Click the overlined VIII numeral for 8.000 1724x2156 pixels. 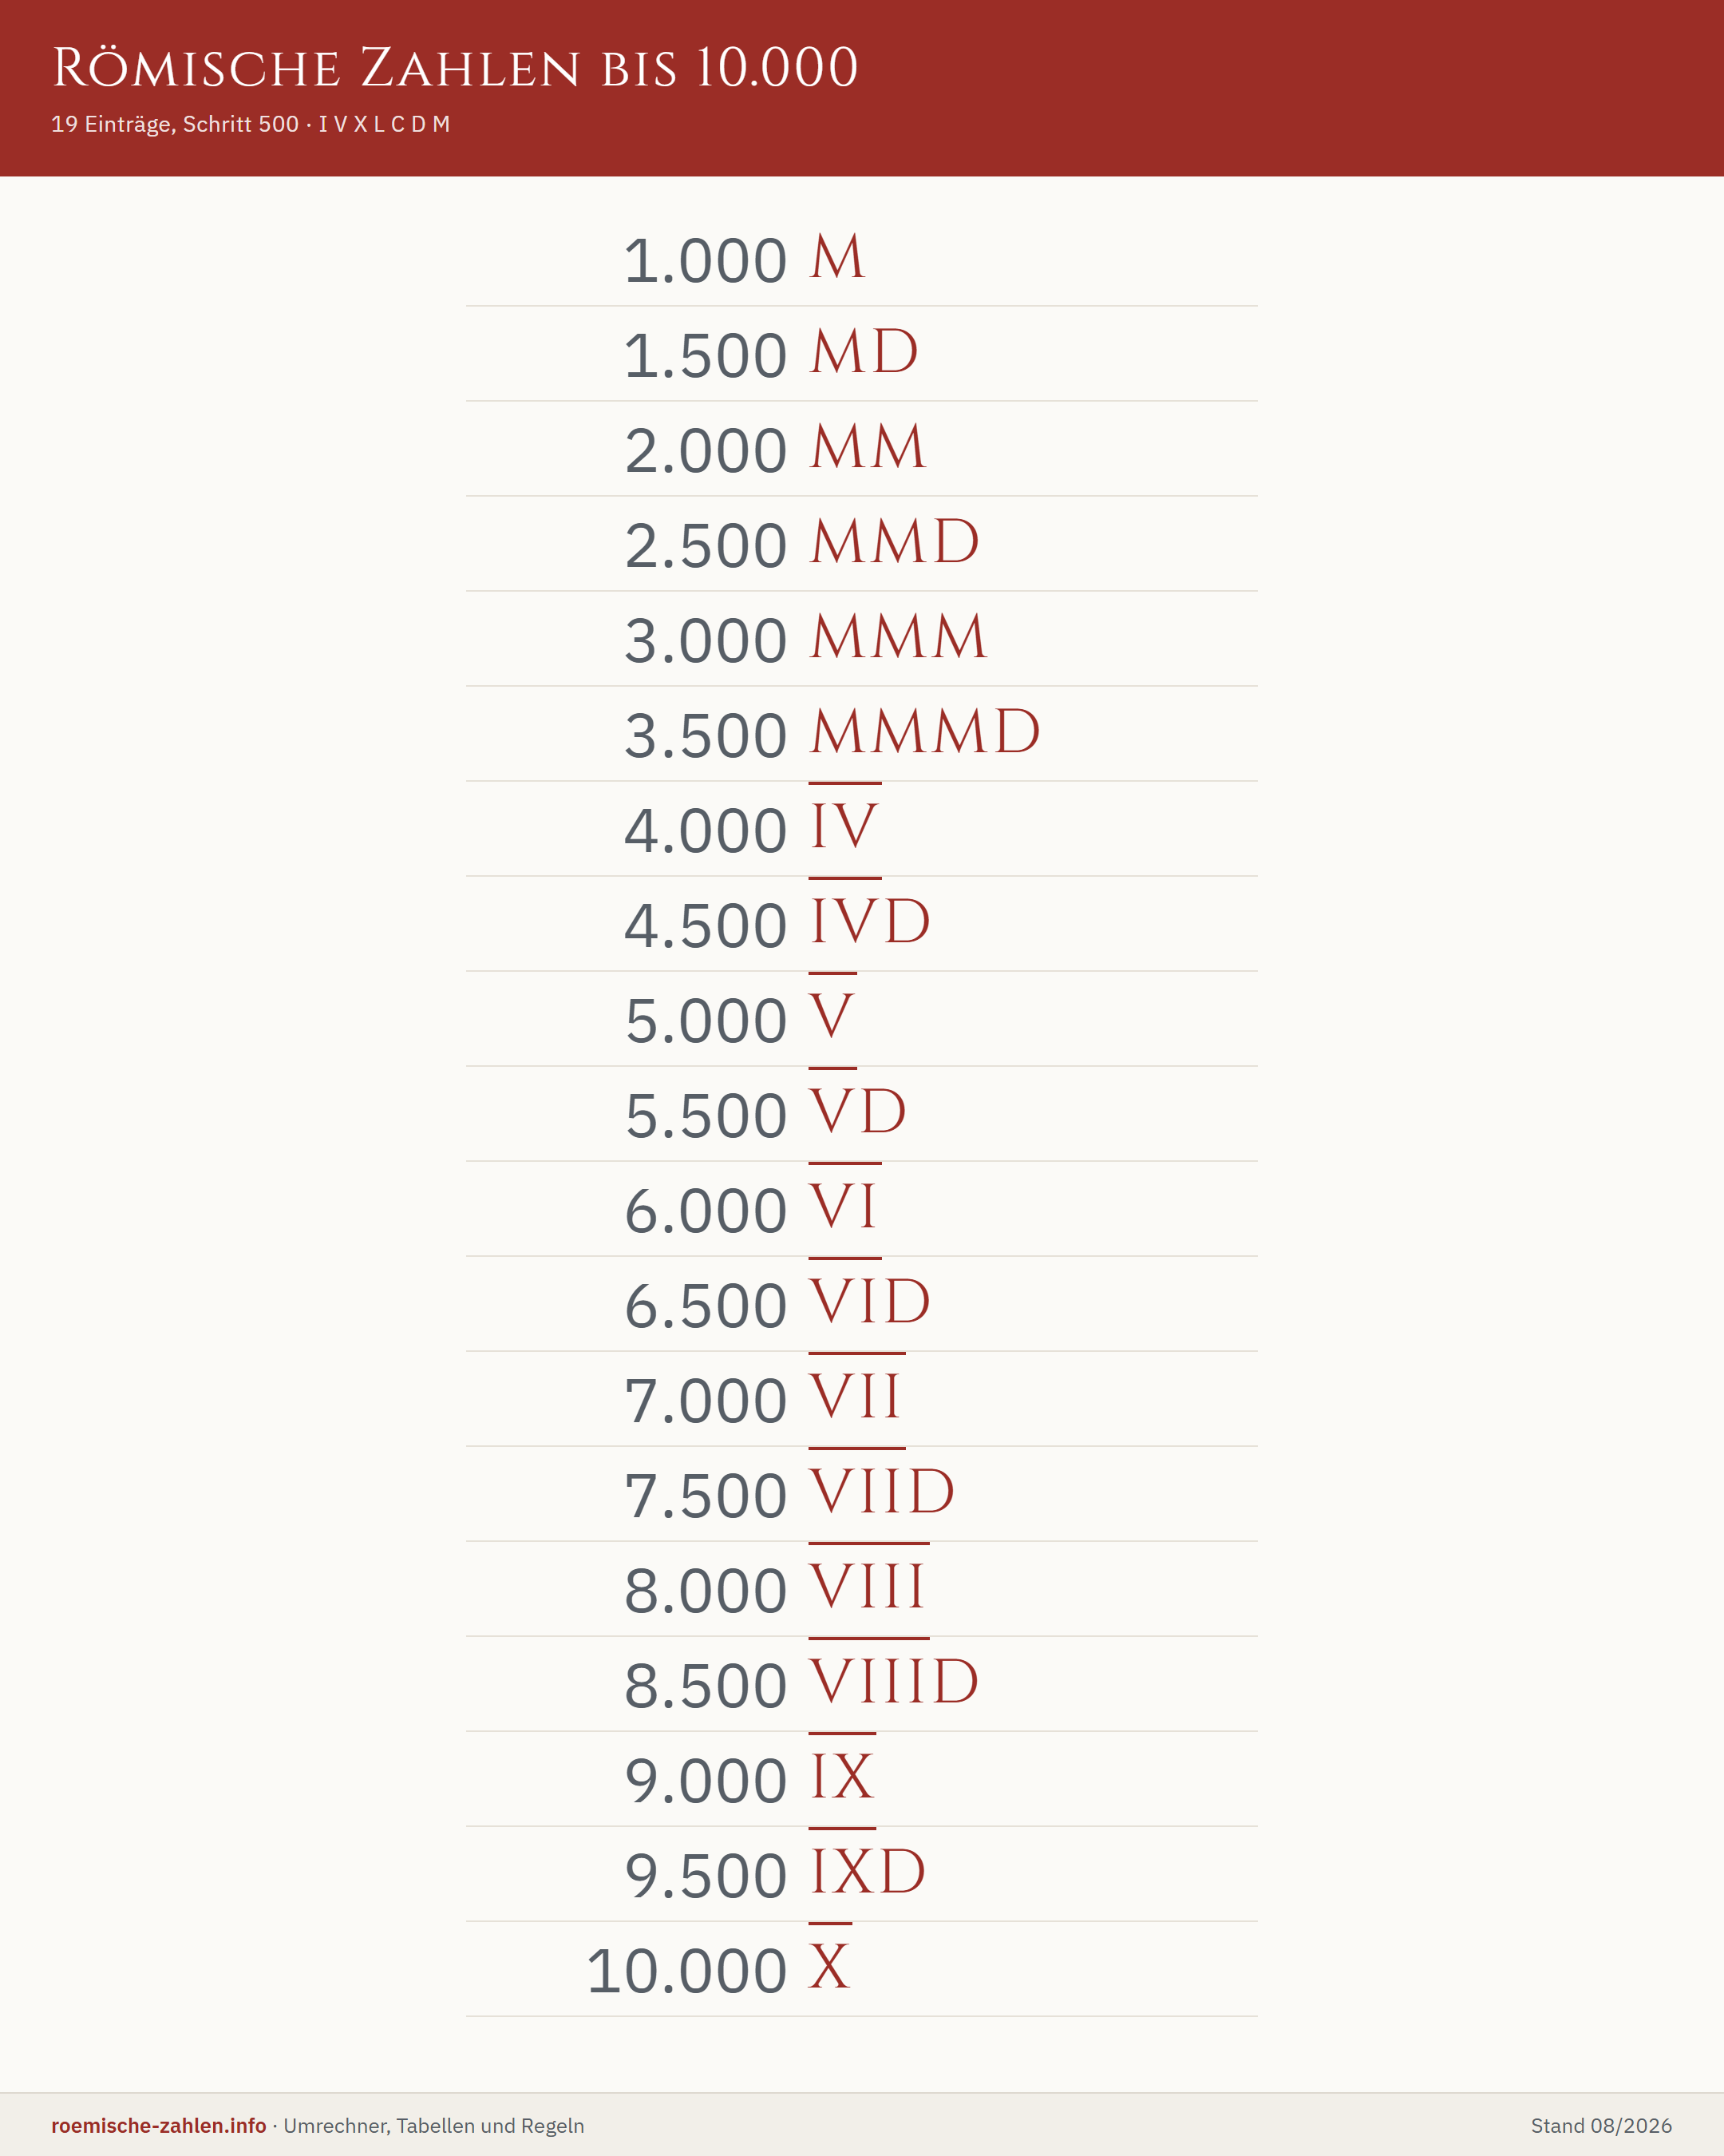click(x=868, y=1584)
